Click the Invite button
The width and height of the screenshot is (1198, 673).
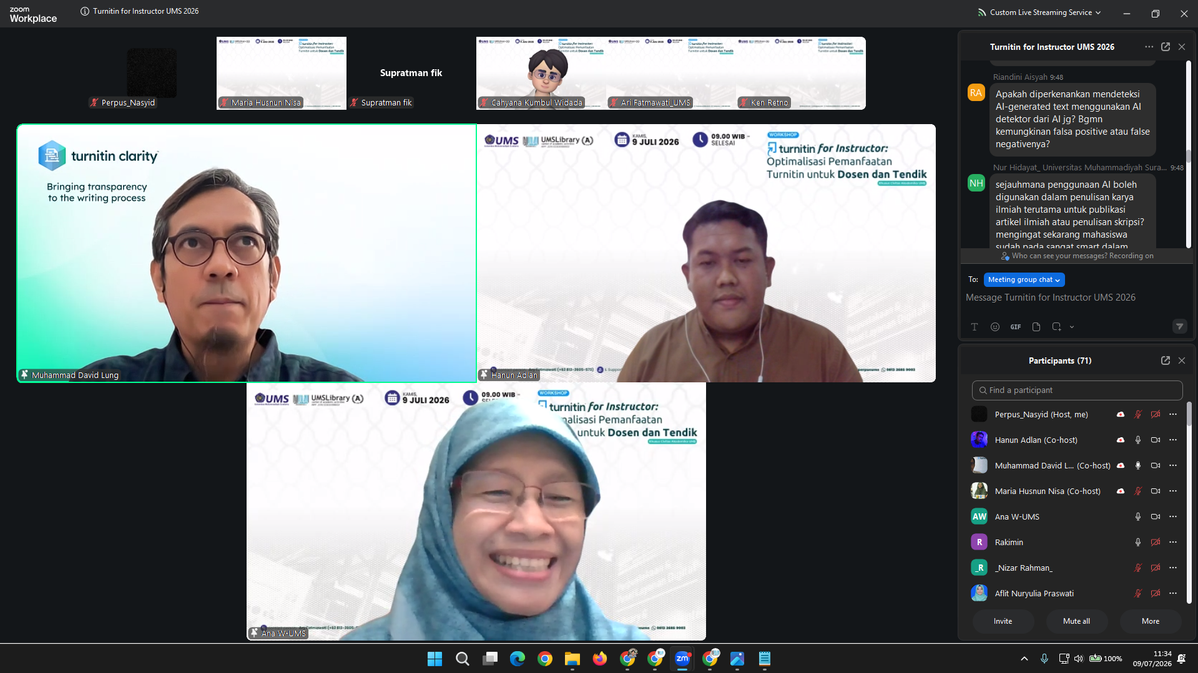[x=1003, y=621]
